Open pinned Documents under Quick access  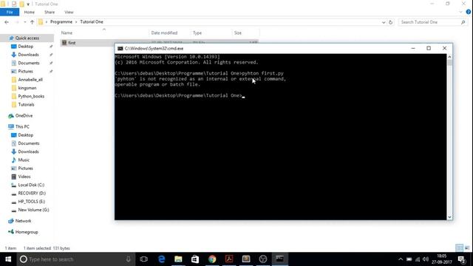click(x=29, y=63)
